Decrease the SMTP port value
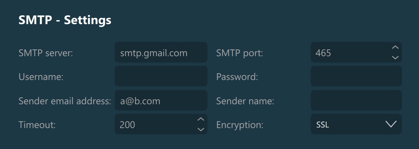The width and height of the screenshot is (419, 149). 395,57
